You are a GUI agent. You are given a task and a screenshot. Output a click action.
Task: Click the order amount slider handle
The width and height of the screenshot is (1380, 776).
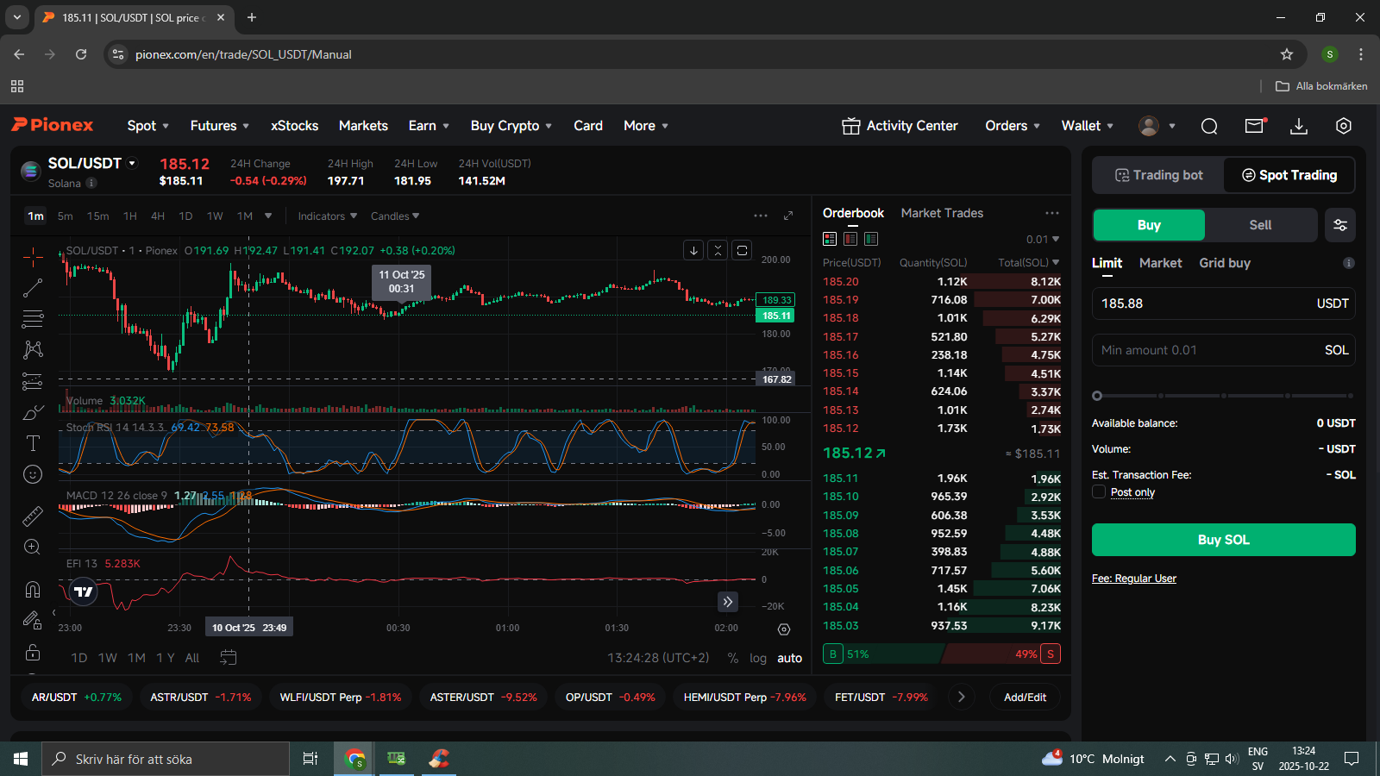point(1097,396)
